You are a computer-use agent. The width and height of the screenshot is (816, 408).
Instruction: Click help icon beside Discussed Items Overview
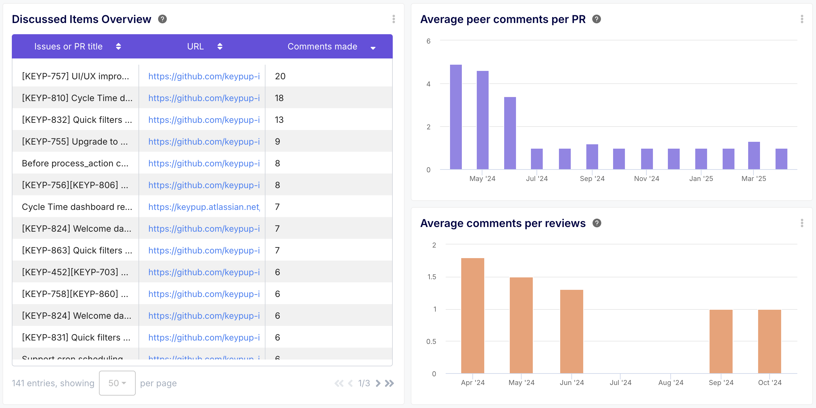pos(162,19)
